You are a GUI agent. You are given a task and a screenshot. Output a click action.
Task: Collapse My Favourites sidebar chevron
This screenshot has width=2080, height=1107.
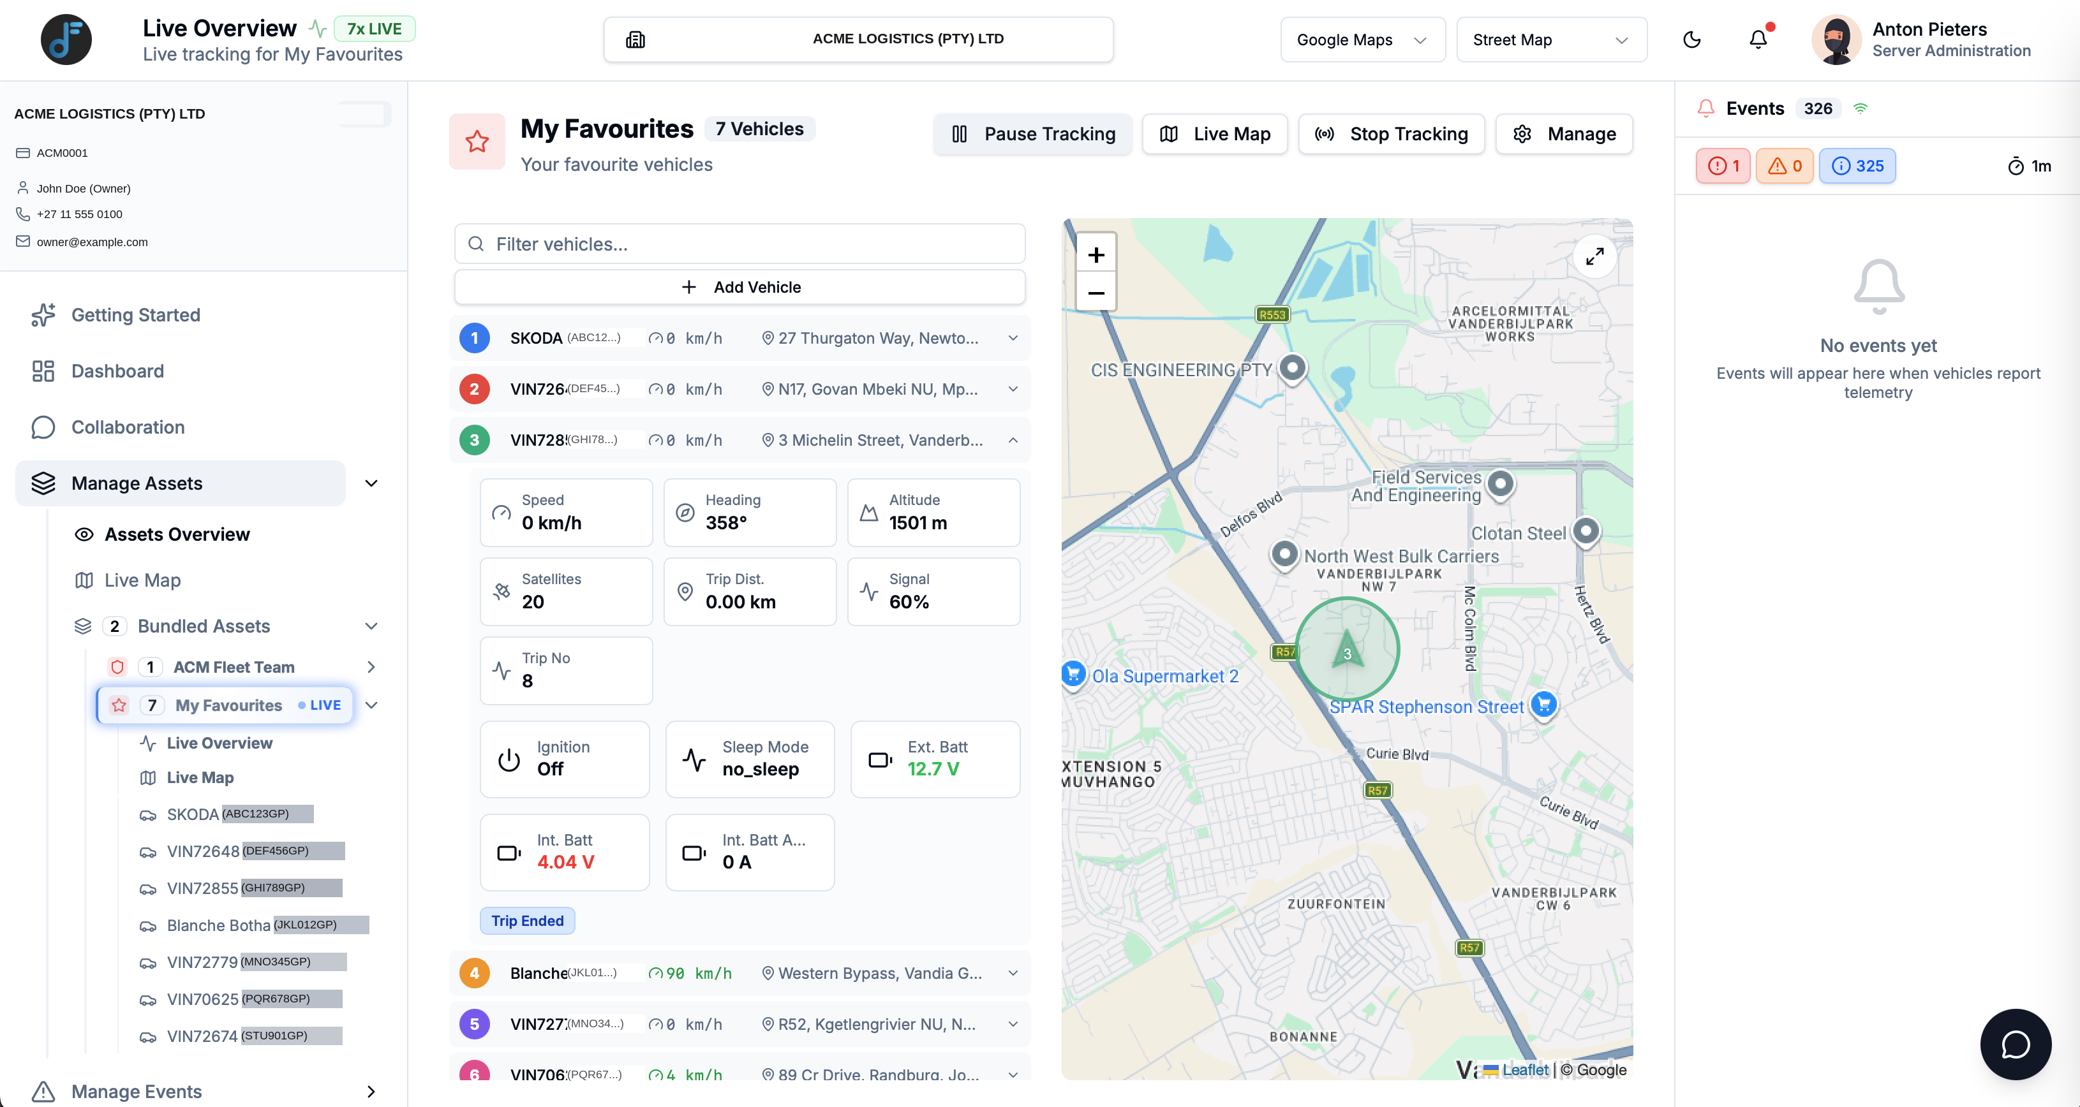371,705
